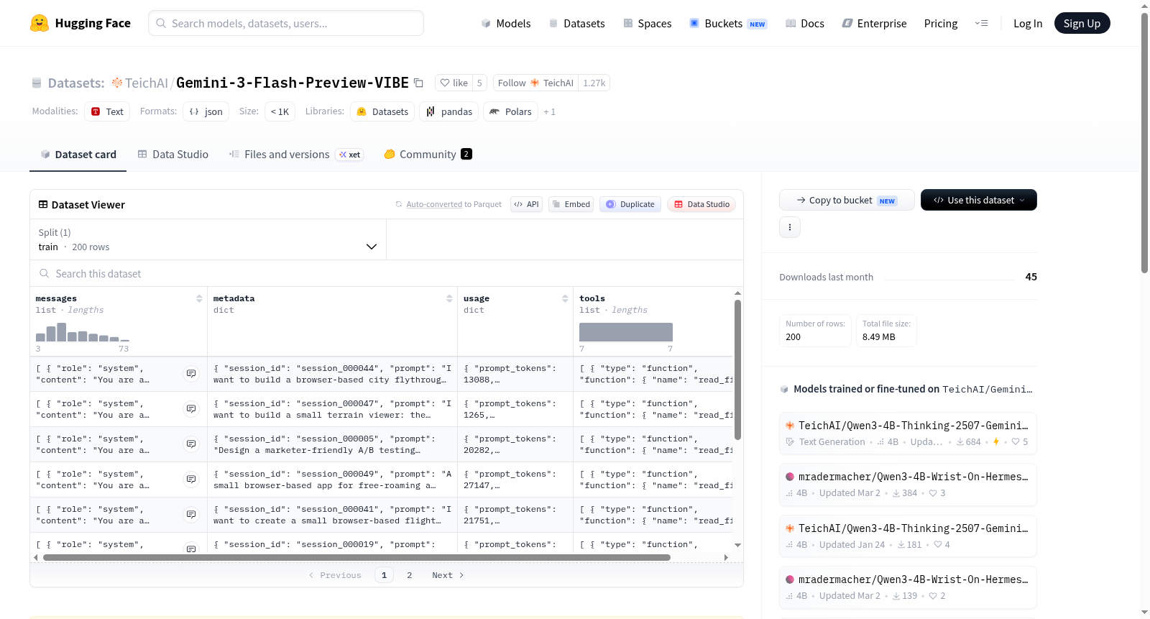Open Datasets in the top navigation
This screenshot has height=619, width=1150.
click(x=577, y=23)
